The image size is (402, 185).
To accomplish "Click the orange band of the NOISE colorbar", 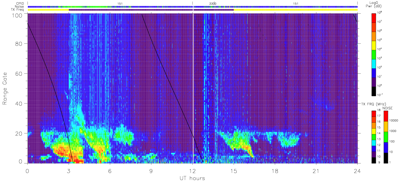I will [386, 126].
